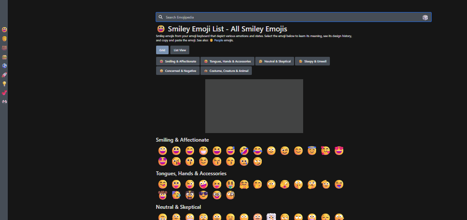The width and height of the screenshot is (467, 220).
Task: Select the smiling face with halo emoji
Action: [312, 151]
